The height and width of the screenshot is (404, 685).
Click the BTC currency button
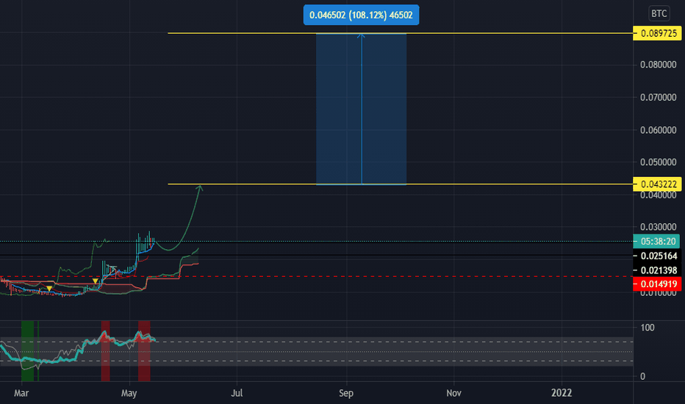tap(659, 13)
